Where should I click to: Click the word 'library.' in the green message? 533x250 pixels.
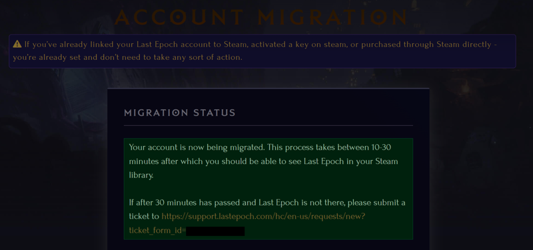point(141,176)
